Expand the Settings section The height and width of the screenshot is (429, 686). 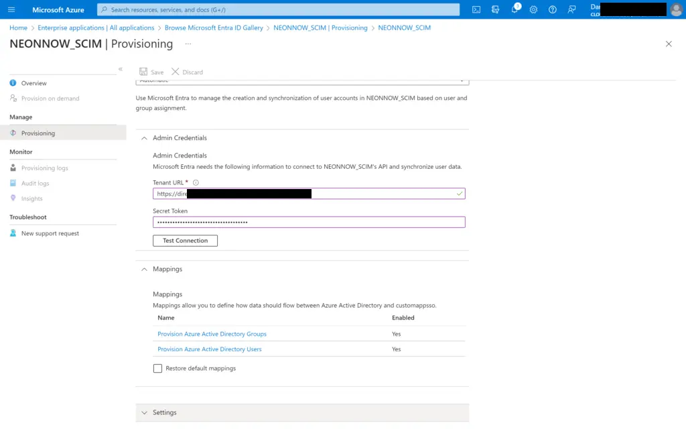144,412
